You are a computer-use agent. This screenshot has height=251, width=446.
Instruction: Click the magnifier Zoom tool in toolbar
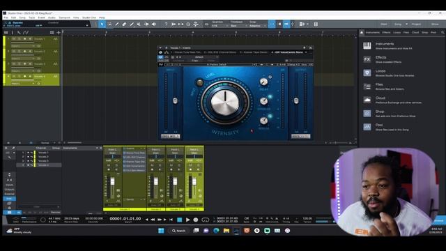tap(188, 24)
